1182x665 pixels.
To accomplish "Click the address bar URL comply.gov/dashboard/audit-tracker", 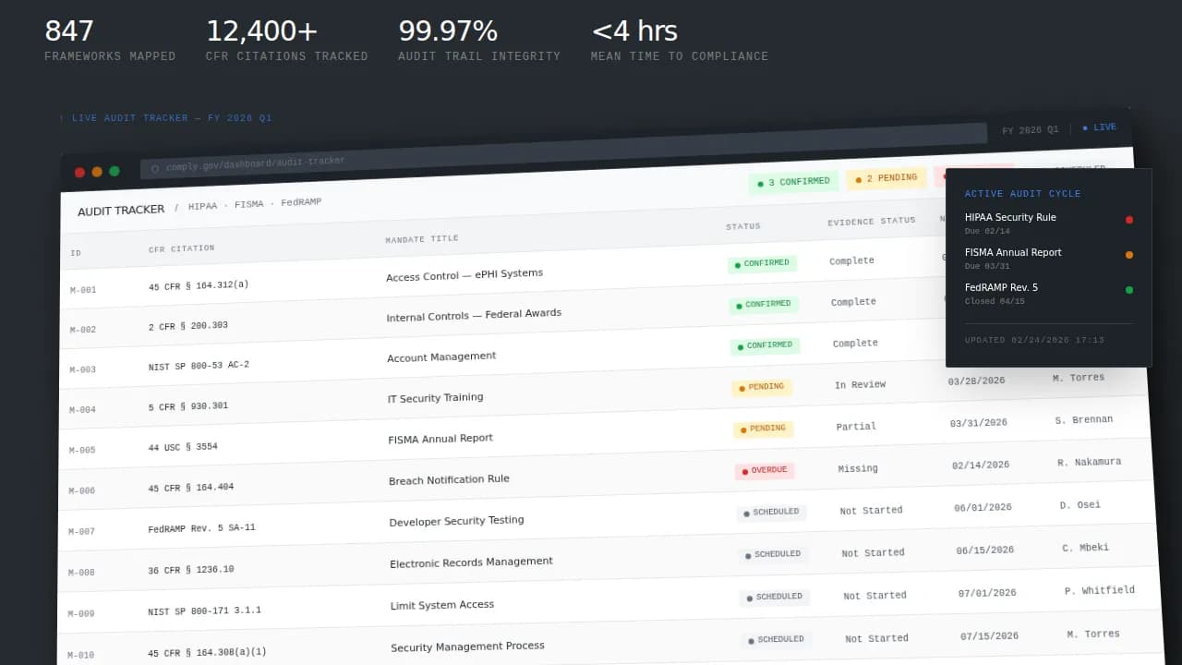I will coord(256,164).
